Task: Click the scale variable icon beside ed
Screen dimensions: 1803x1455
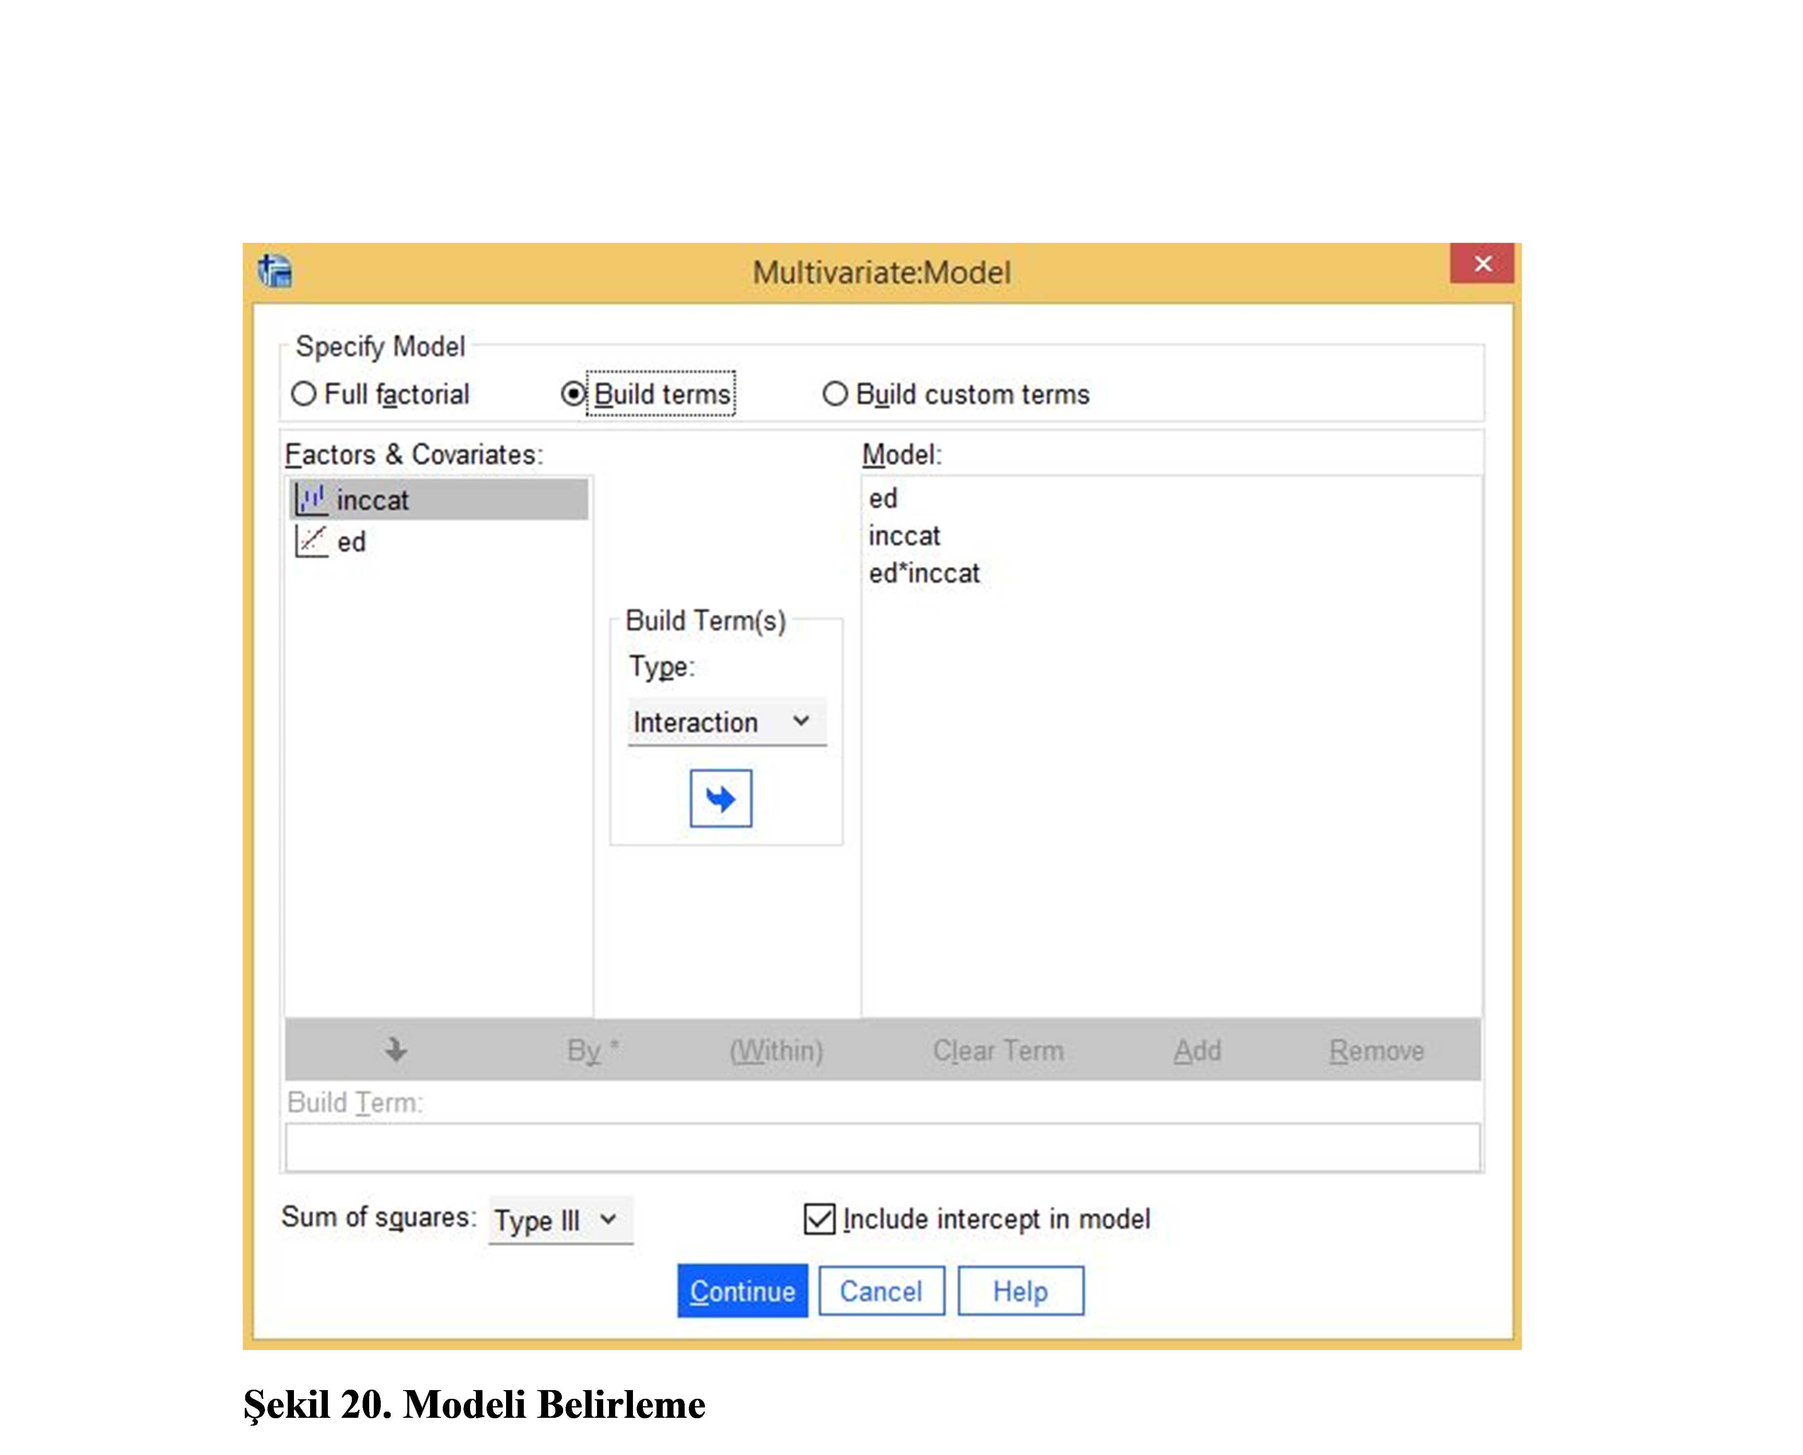Action: point(311,541)
